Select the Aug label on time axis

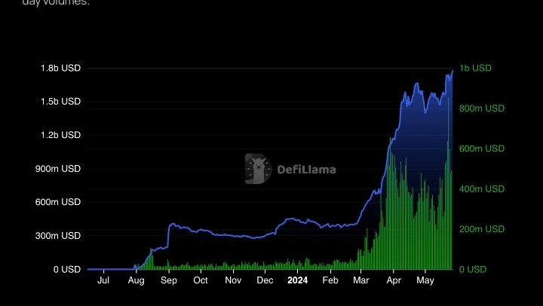(x=136, y=280)
